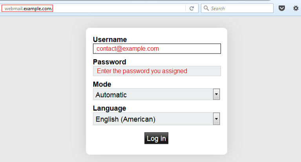Open the gear settings icon

(x=296, y=8)
